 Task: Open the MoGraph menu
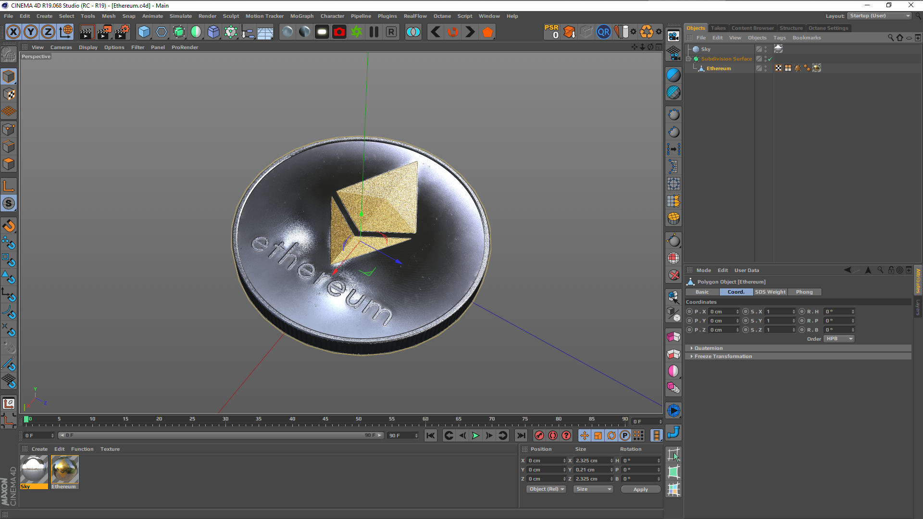pyautogui.click(x=301, y=16)
